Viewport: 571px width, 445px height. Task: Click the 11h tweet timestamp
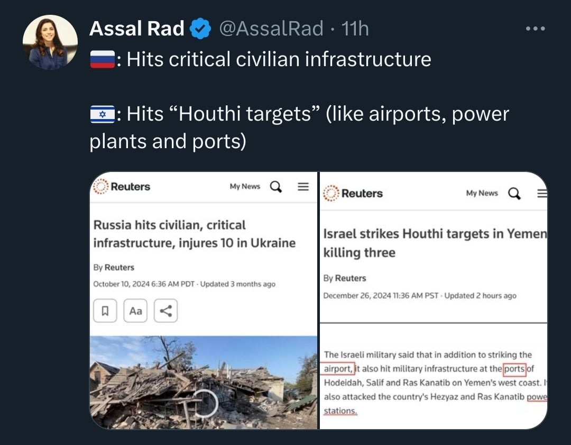pyautogui.click(x=355, y=29)
